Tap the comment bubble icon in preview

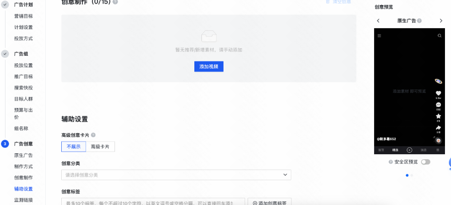(x=438, y=105)
